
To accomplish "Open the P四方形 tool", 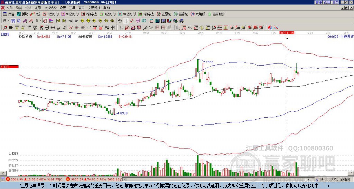I will point(51,14).
